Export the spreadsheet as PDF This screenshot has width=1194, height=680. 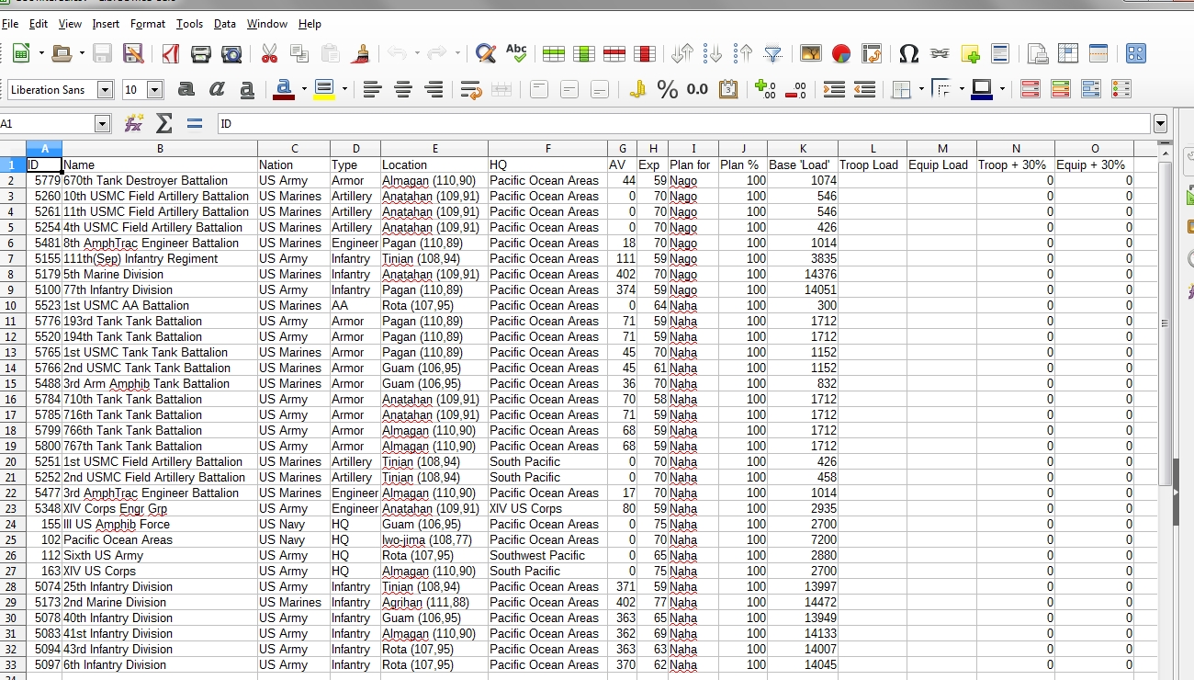(x=170, y=52)
